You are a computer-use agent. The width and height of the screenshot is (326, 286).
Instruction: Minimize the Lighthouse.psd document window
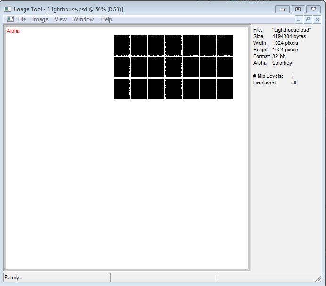click(299, 20)
